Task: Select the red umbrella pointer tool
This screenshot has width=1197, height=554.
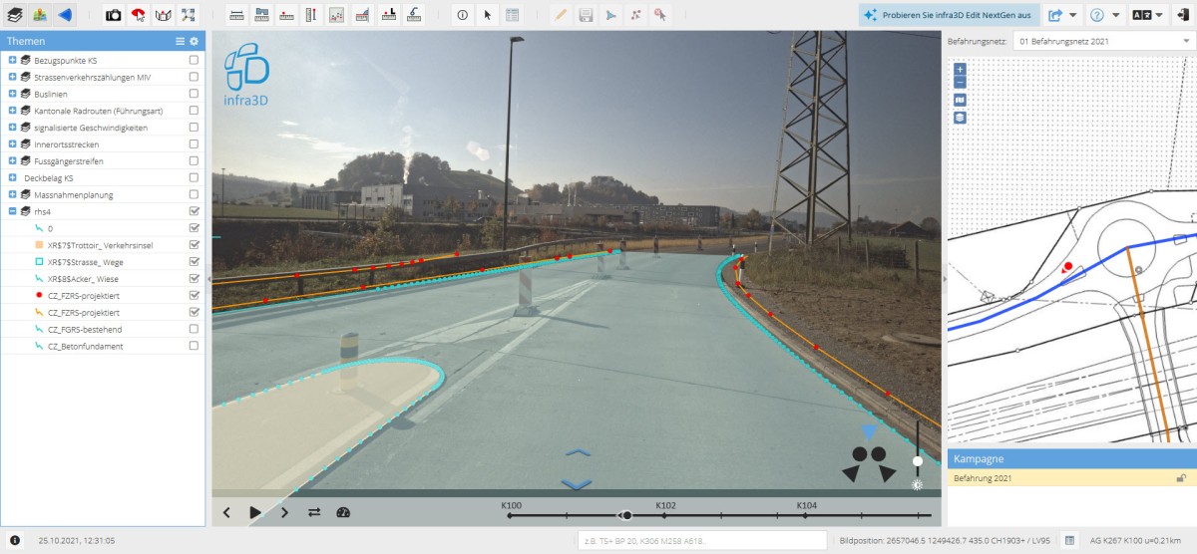Action: (139, 15)
